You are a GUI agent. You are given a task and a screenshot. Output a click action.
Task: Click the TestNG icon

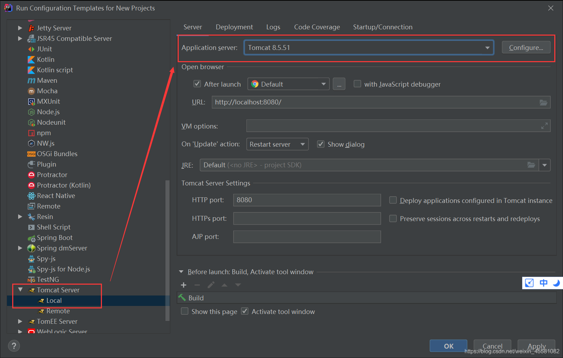point(31,279)
